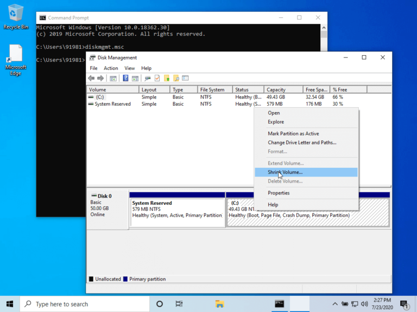This screenshot has height=312, width=417.
Task: Click the Show/Hide Action Pane toolbar icon
Action: [134, 78]
